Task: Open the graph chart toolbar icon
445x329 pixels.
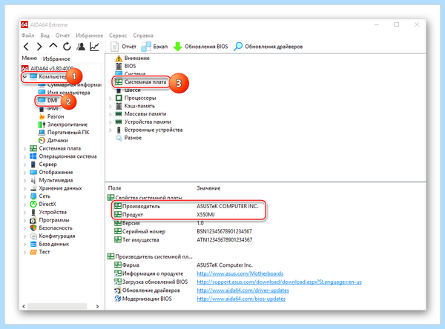Action: 94,47
